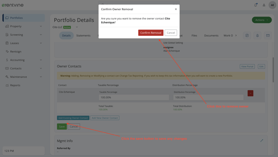278x157 pixels.
Task: Open the AE account avatar
Action: 272,5
